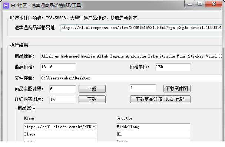Click the AliExpress product URL field
This screenshot has height=147, width=225.
[x=141, y=28]
